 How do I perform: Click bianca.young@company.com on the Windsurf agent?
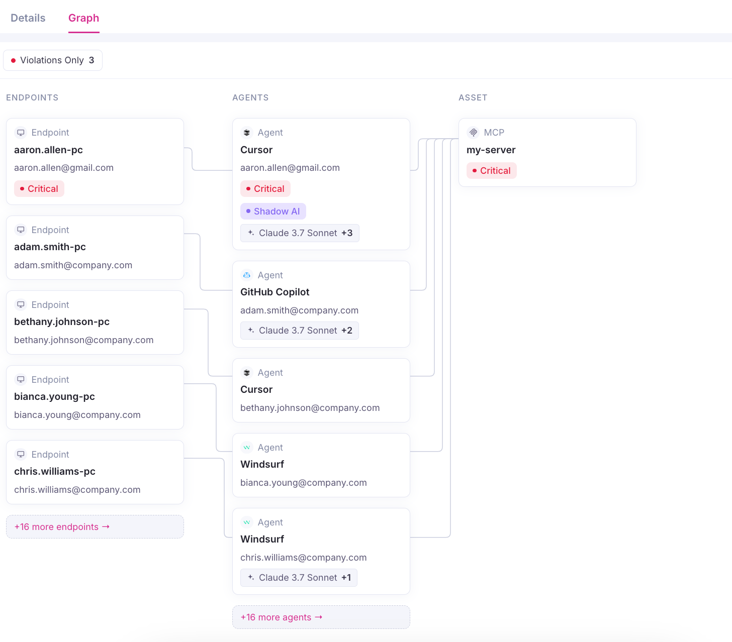(304, 483)
